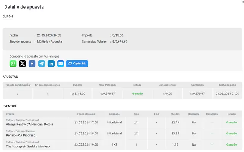Click the Ganado status in Apuestas table
Viewport: 244px width, 152px height.
137,94
